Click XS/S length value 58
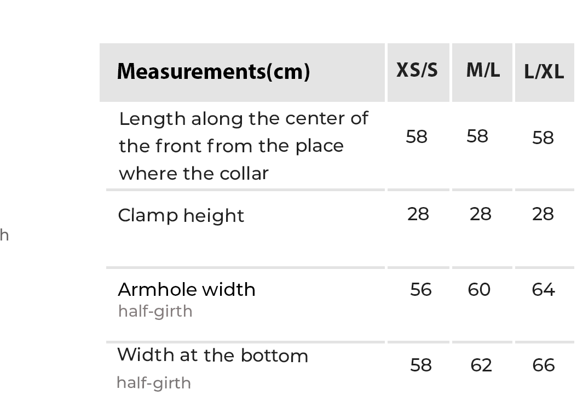This screenshot has width=577, height=401. point(417,136)
